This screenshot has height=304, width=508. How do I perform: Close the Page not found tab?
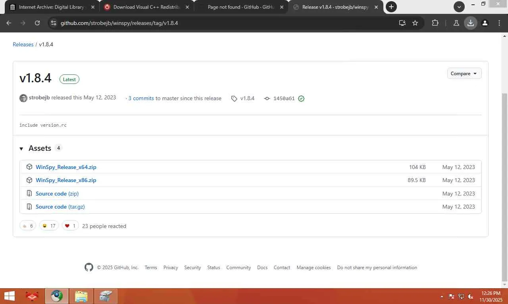pyautogui.click(x=282, y=7)
